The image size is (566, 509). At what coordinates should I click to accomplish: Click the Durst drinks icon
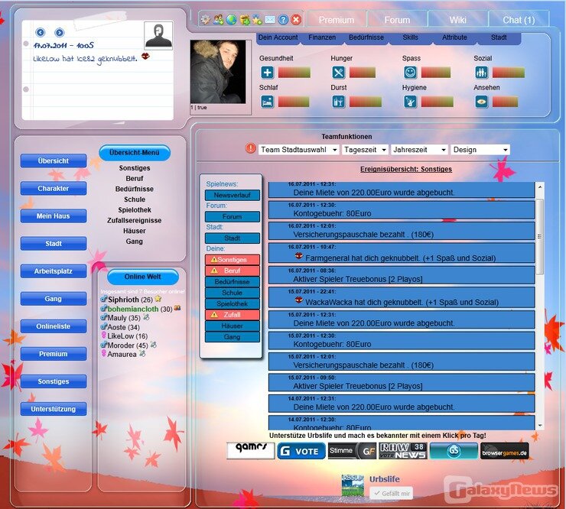(x=339, y=102)
